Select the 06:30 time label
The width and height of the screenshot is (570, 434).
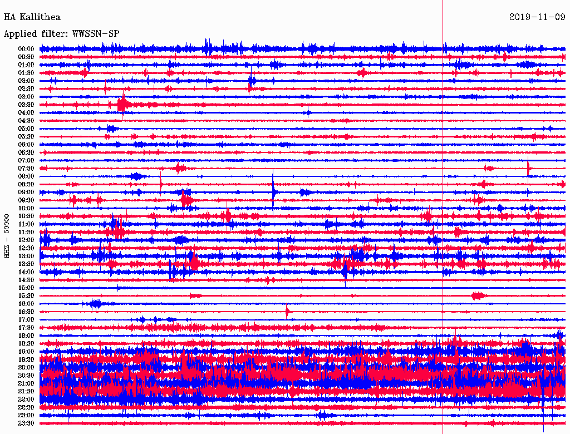point(26,152)
